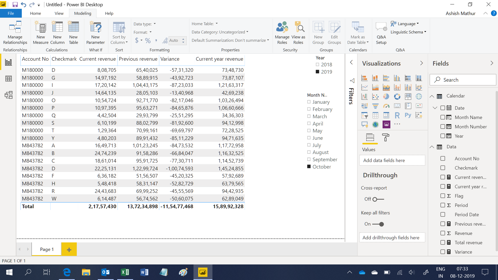Add a treemap visual
Viewport: 498px width, 280px height.
click(x=408, y=97)
